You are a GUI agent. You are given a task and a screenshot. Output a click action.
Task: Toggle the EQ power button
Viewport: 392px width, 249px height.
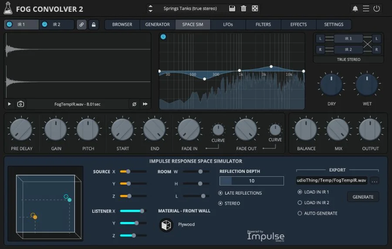point(163,37)
